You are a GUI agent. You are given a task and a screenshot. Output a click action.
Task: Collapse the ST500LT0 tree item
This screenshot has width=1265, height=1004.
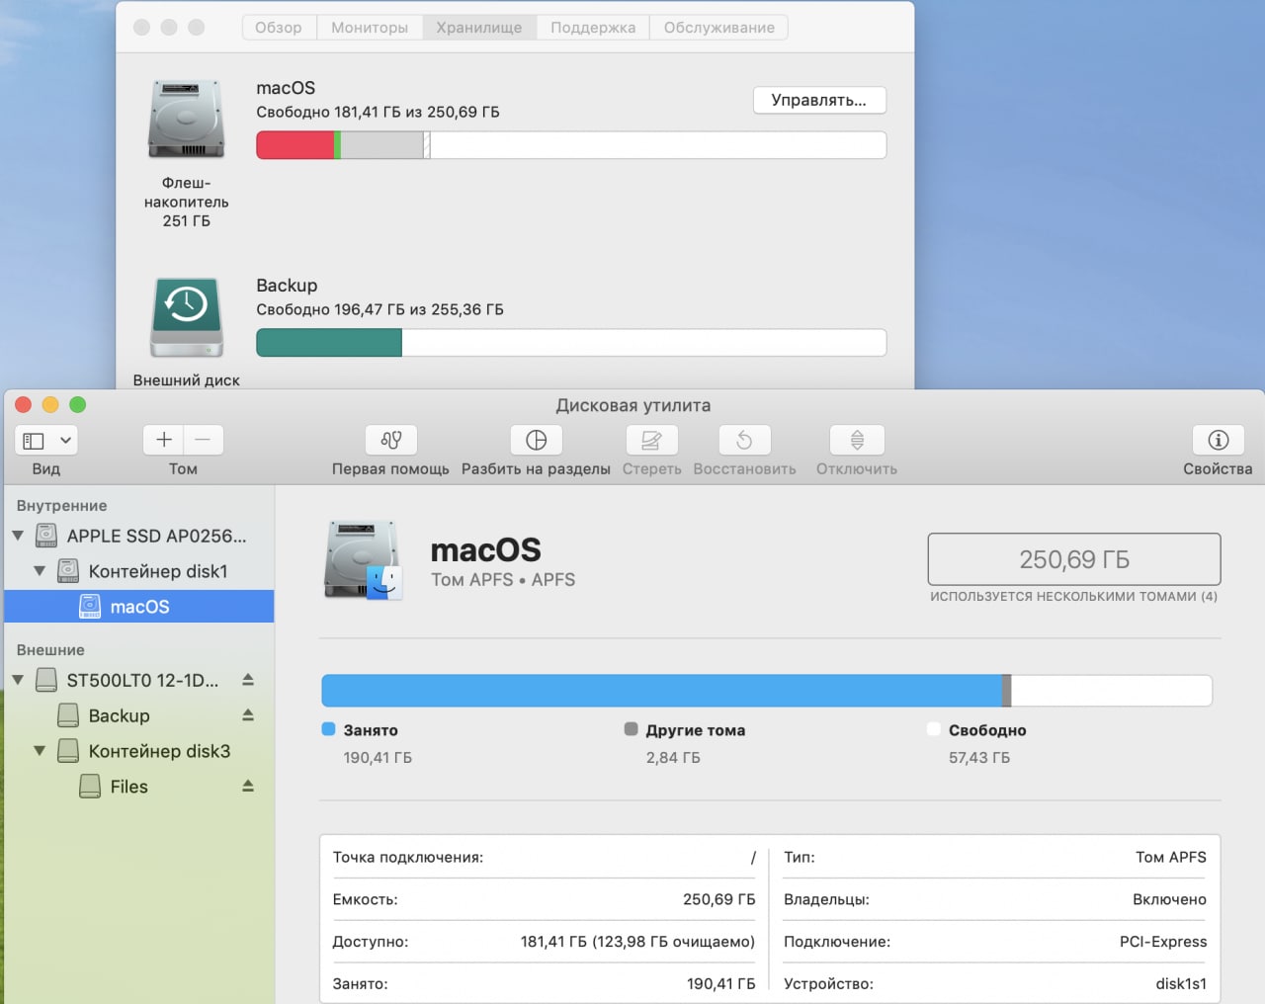18,680
